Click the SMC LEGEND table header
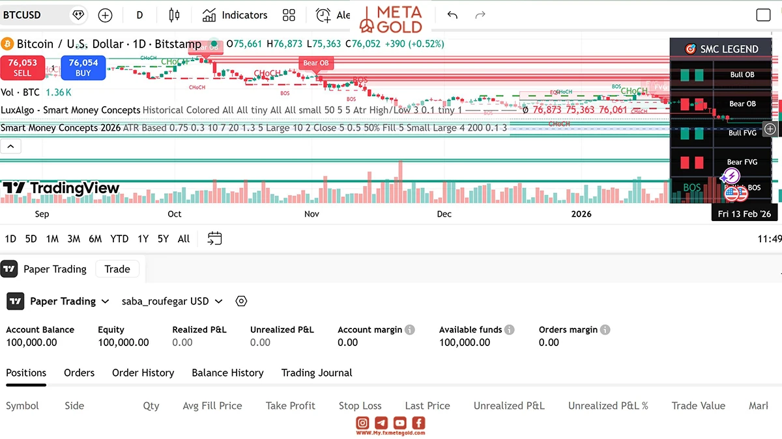 coord(721,49)
